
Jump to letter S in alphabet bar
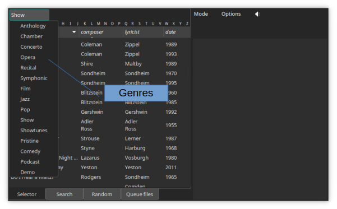pos(140,24)
